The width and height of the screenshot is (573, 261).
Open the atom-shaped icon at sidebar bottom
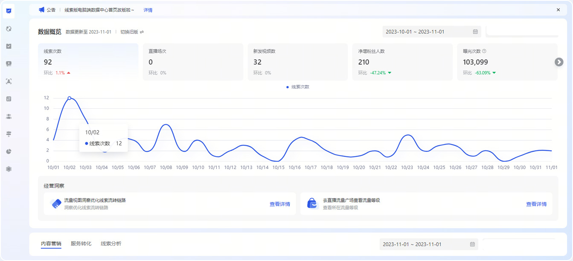pos(9,169)
